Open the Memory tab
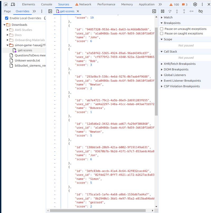The width and height of the screenshot is (211, 213). 127,4
